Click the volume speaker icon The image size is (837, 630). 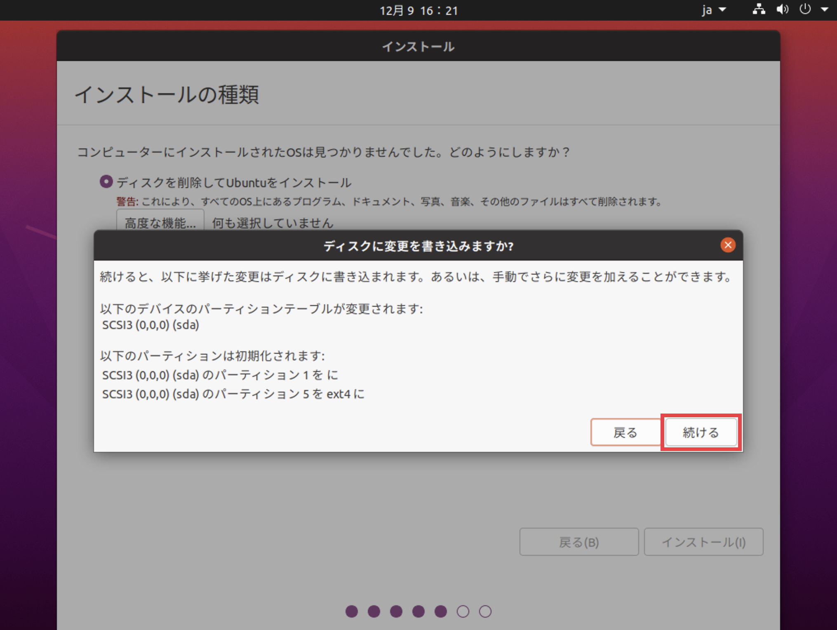782,9
